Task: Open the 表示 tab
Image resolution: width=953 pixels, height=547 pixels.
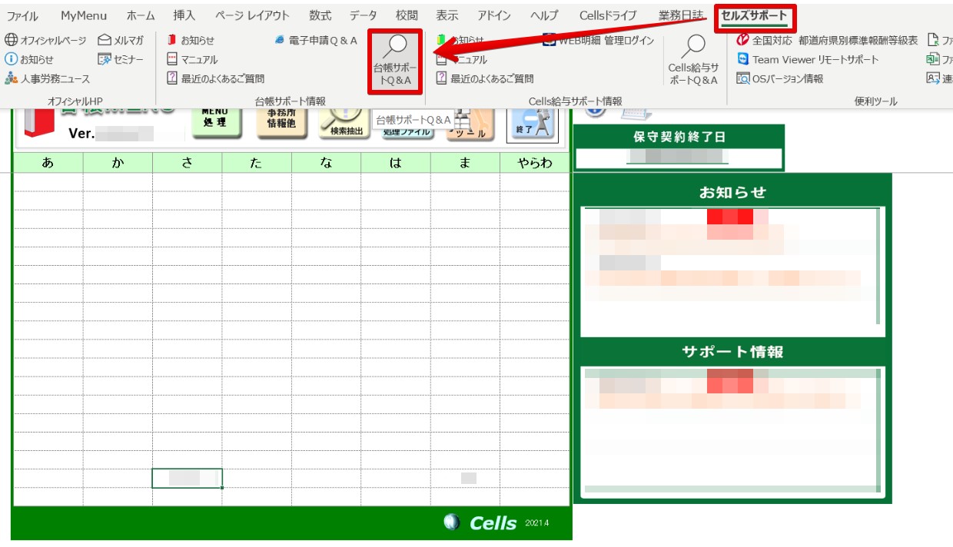Action: [x=447, y=15]
